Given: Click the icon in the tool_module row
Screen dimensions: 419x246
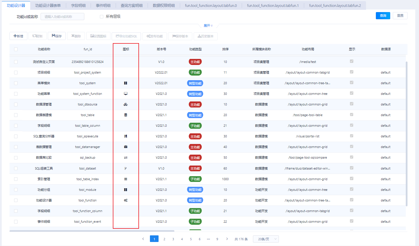Looking at the screenshot, I should click(x=125, y=190).
